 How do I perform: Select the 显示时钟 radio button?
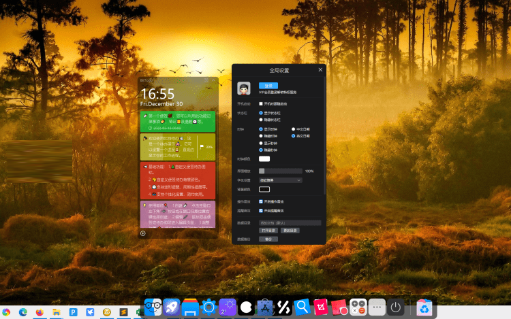click(261, 129)
